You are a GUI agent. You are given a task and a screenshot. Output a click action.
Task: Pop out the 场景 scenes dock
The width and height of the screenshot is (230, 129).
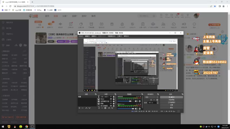coord(96,94)
